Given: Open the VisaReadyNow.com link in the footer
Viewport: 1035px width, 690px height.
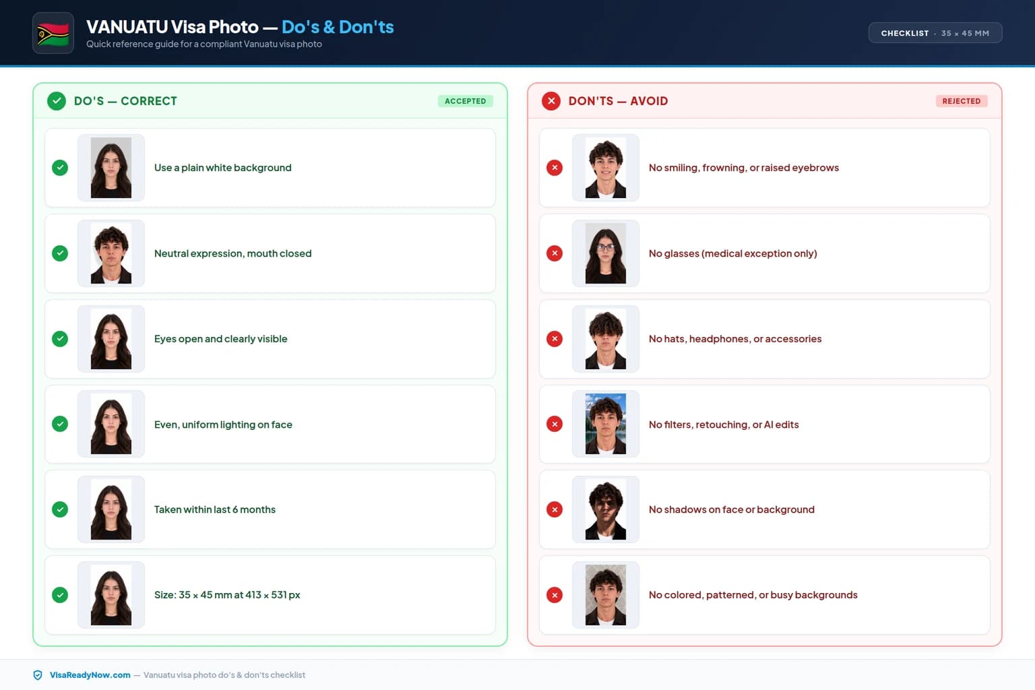Looking at the screenshot, I should tap(90, 675).
